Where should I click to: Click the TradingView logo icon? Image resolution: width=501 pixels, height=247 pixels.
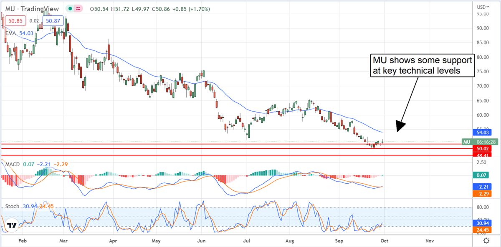(13, 225)
